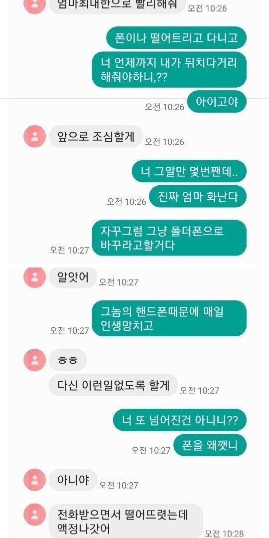Select the "다신 이런일없도록 할게" message

point(113,385)
